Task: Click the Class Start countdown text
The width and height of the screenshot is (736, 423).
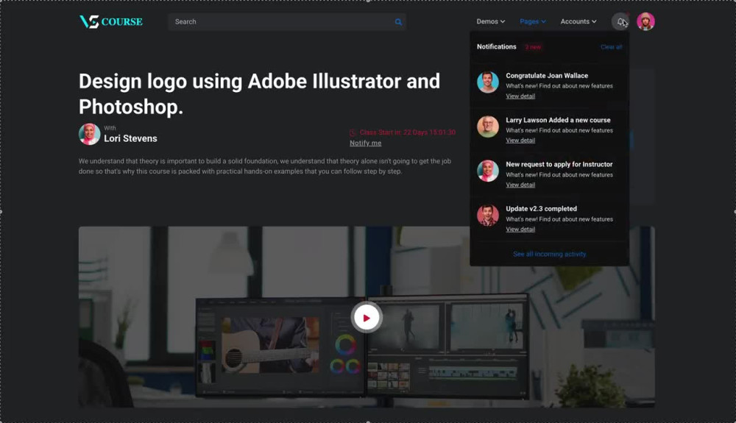Action: pyautogui.click(x=408, y=132)
